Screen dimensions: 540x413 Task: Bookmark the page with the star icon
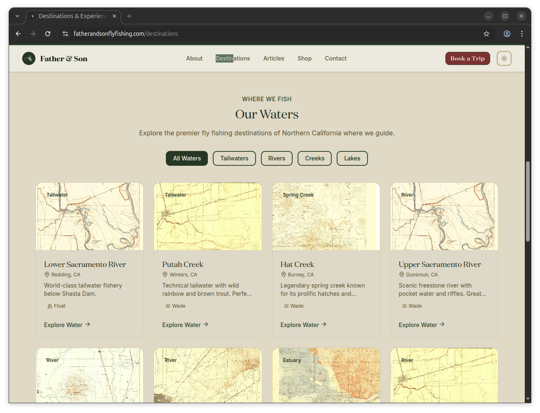(x=486, y=34)
